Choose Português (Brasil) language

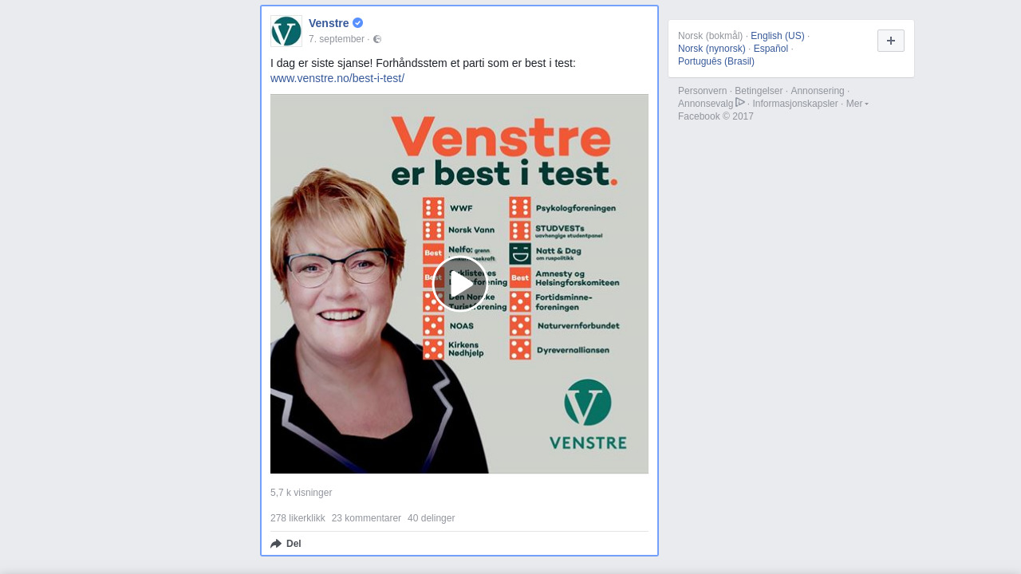(716, 61)
